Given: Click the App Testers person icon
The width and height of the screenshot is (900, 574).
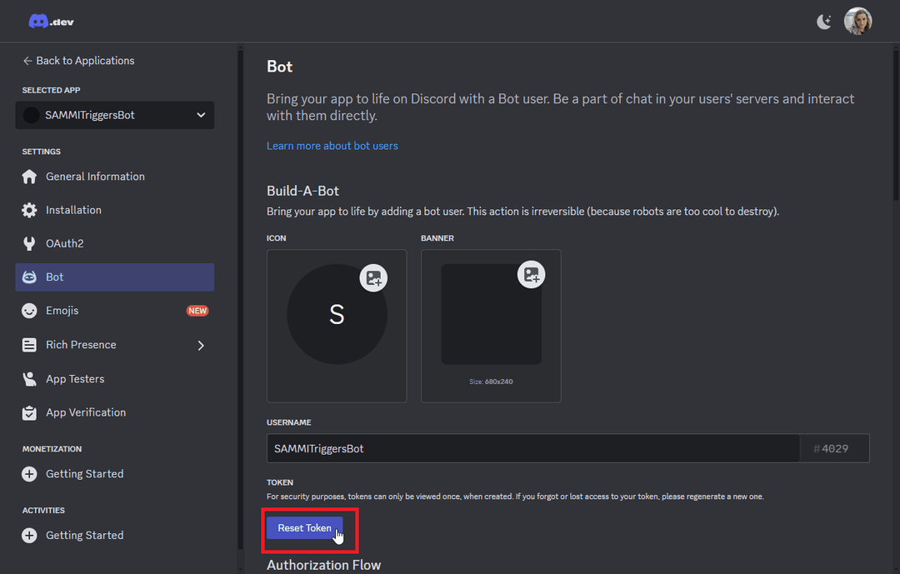Looking at the screenshot, I should (29, 379).
